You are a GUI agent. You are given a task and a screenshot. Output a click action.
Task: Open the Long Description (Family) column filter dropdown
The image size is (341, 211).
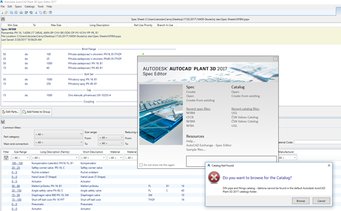pos(55,158)
